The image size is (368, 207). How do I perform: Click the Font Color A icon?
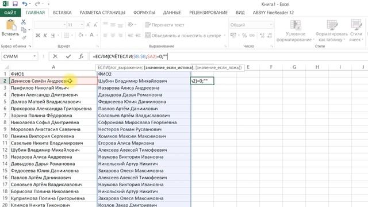point(91,36)
